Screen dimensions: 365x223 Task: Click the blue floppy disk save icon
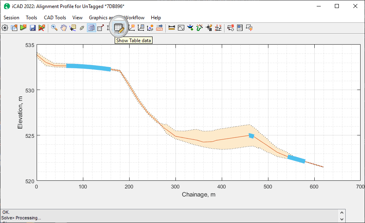(x=32, y=28)
